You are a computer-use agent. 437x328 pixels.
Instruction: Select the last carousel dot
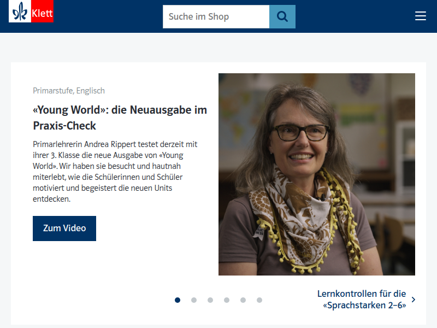pos(259,300)
